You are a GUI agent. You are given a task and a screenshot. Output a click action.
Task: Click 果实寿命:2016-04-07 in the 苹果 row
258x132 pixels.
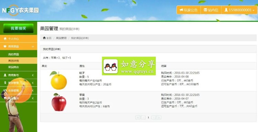point(175,98)
